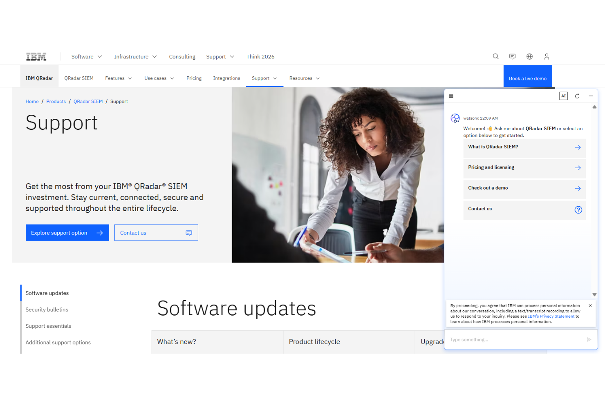The image size is (605, 403).
Task: Click the arrow beside Pricing and licensing
Action: [578, 168]
